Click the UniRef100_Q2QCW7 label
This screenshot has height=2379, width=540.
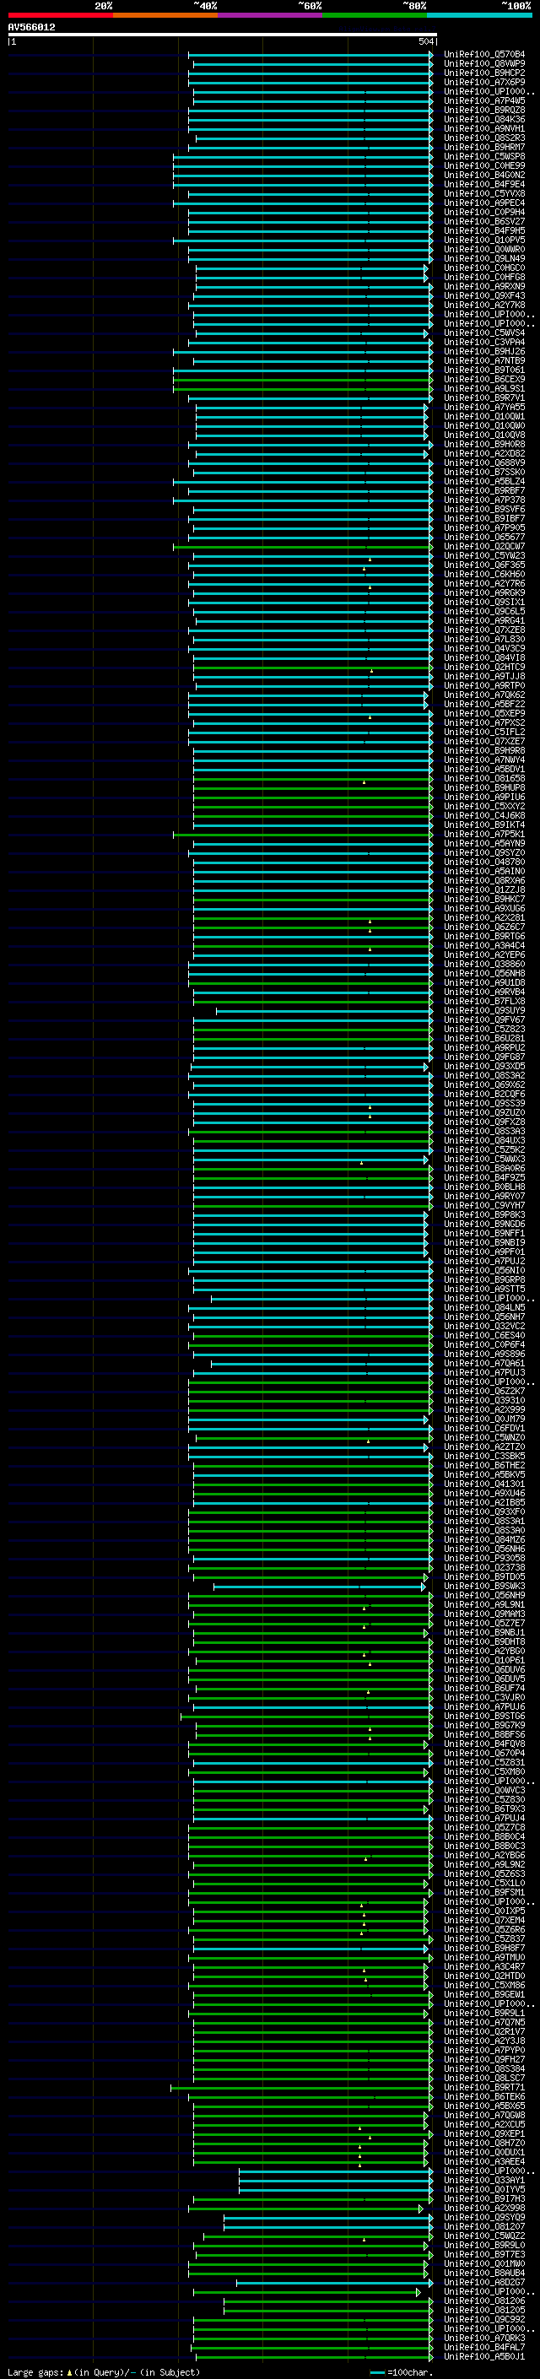(x=484, y=547)
